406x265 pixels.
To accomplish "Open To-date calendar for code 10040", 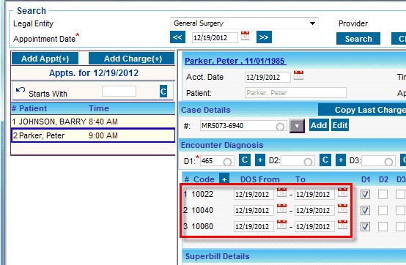I will (x=342, y=209).
